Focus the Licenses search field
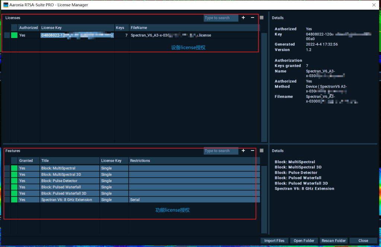Image resolution: width=381 pixels, height=247 pixels. click(x=221, y=18)
